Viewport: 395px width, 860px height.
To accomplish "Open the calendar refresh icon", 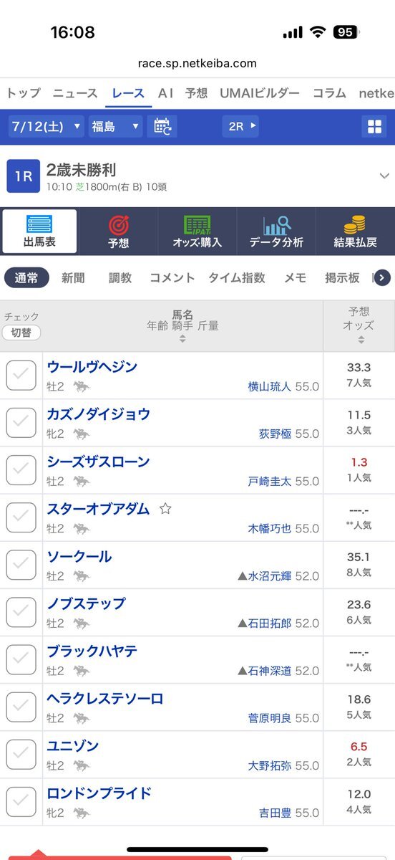I will click(162, 126).
